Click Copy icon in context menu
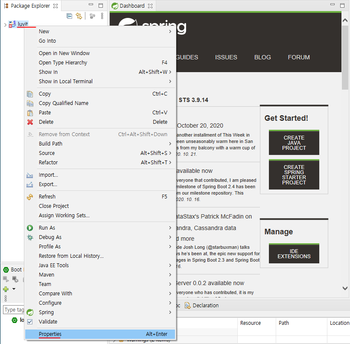 (x=30, y=94)
